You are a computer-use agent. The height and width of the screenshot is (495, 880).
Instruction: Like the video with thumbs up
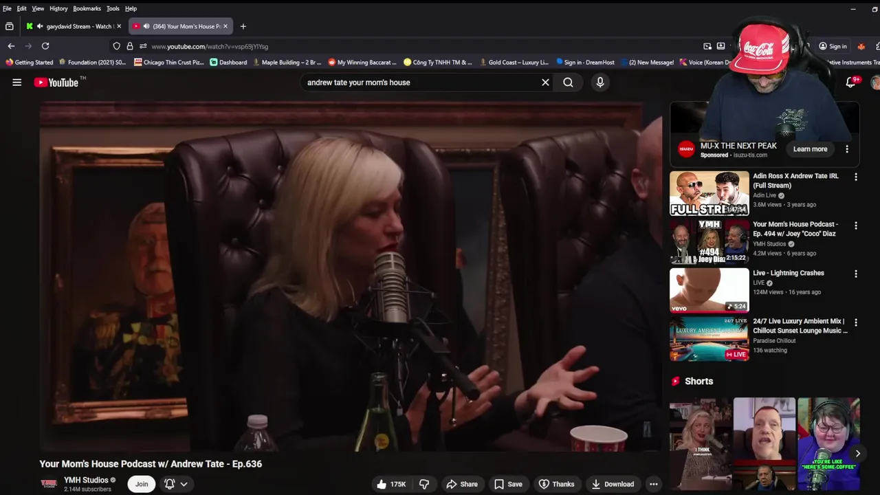(390, 484)
